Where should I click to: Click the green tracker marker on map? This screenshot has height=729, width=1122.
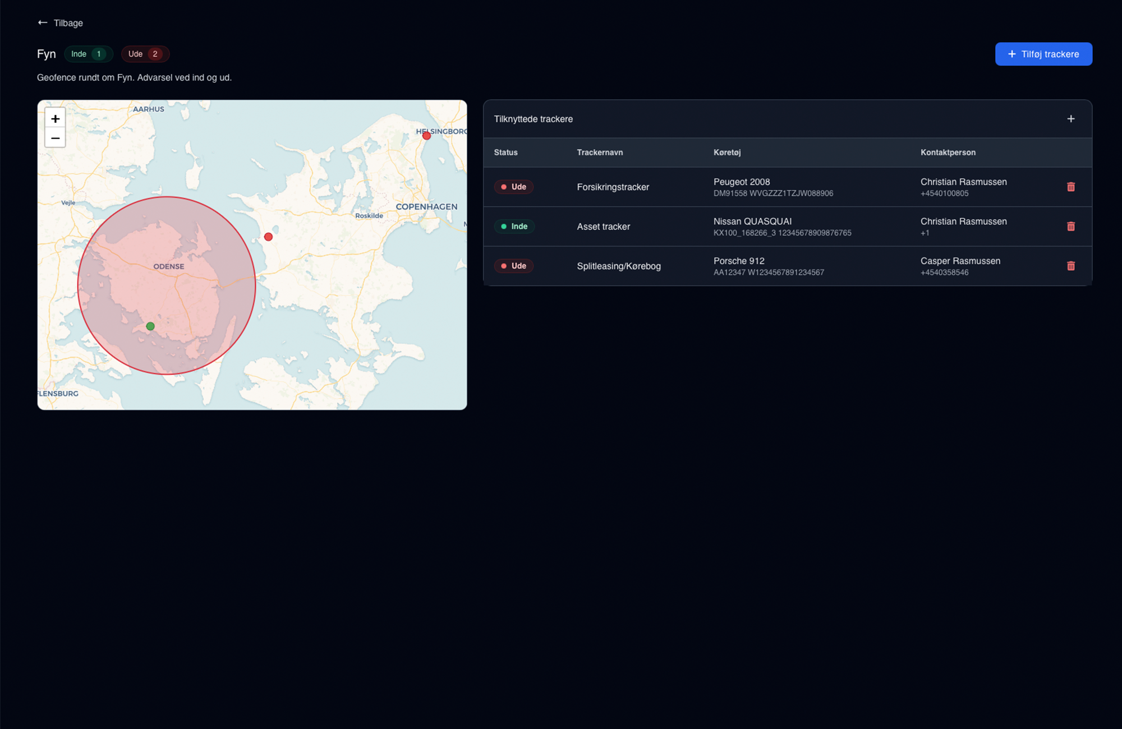(x=150, y=326)
